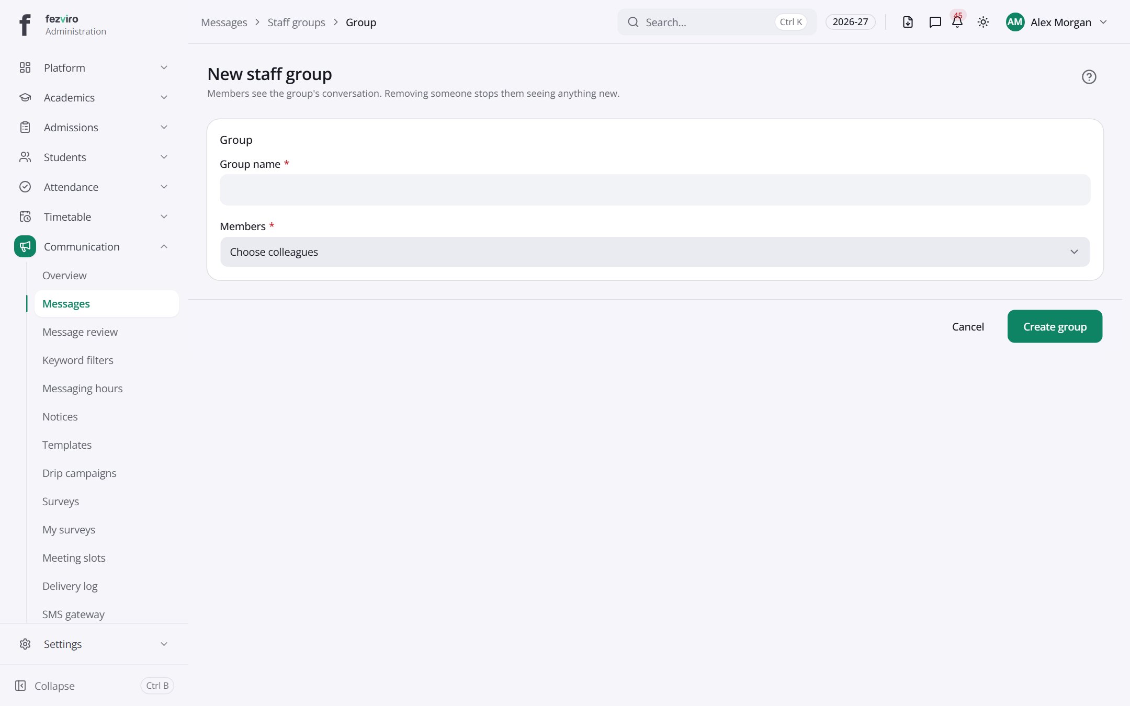
Task: Open the Delivery log menu item
Action: 70,586
